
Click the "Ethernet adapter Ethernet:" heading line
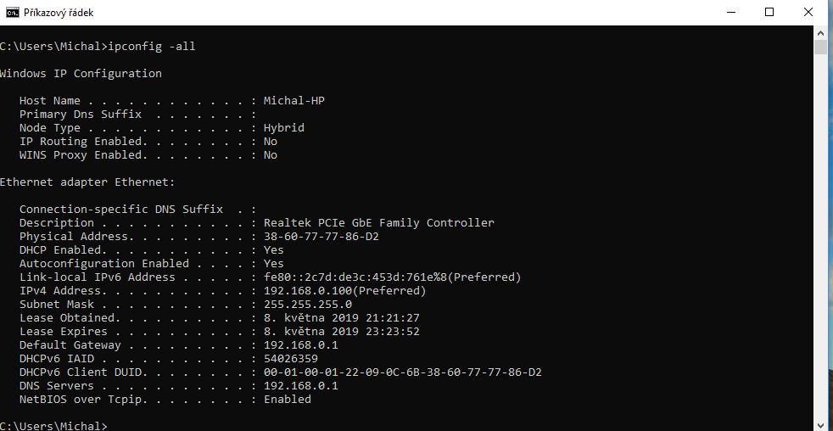point(87,182)
